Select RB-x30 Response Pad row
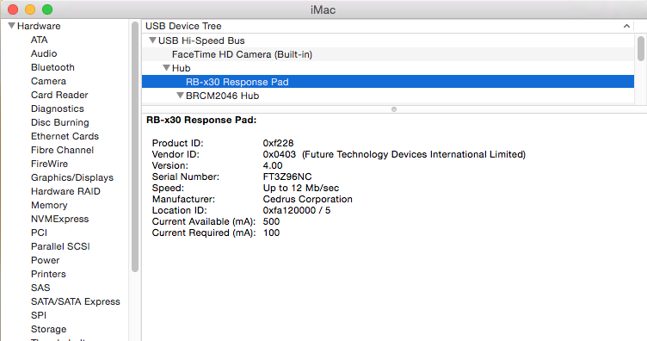647x341 pixels. tap(388, 82)
